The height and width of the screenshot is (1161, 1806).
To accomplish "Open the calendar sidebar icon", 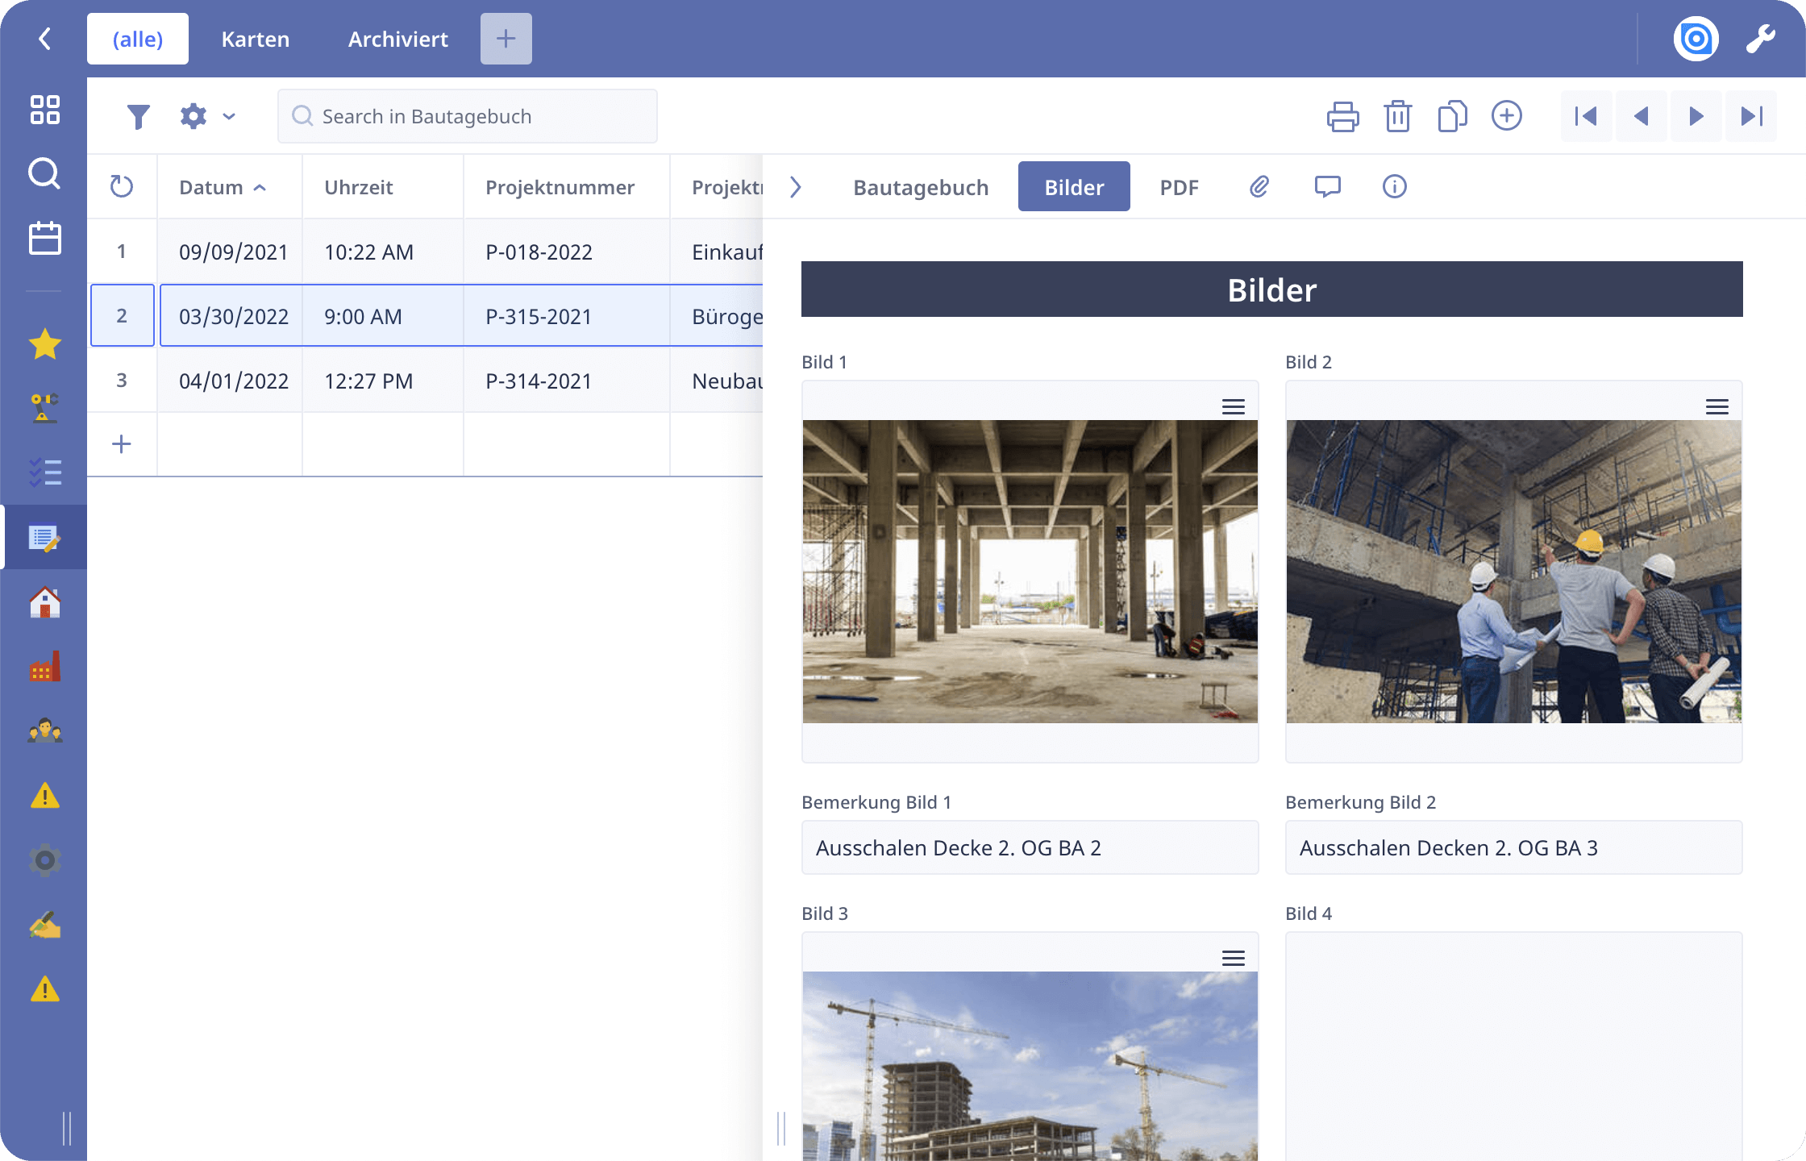I will [x=45, y=238].
